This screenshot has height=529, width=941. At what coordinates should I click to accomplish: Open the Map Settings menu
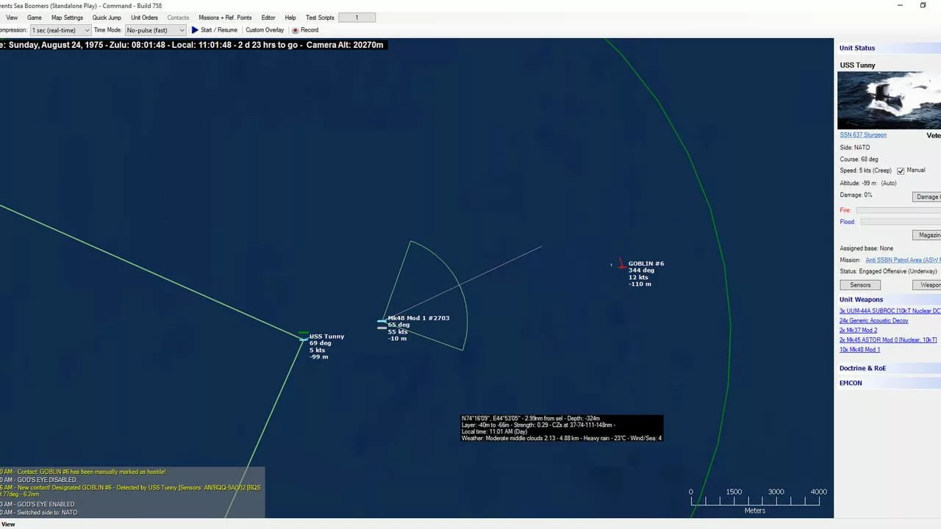67,18
